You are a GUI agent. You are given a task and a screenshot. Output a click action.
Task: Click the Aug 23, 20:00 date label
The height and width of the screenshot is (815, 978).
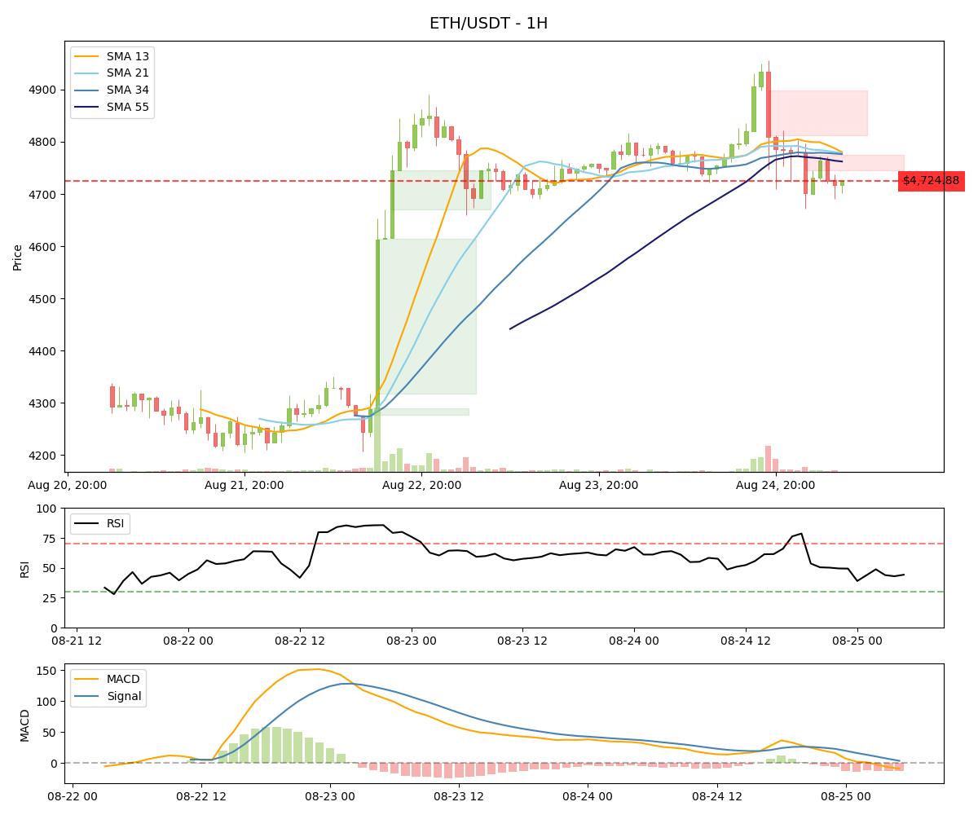[599, 485]
